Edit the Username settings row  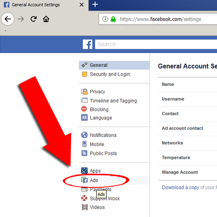[x=187, y=99]
